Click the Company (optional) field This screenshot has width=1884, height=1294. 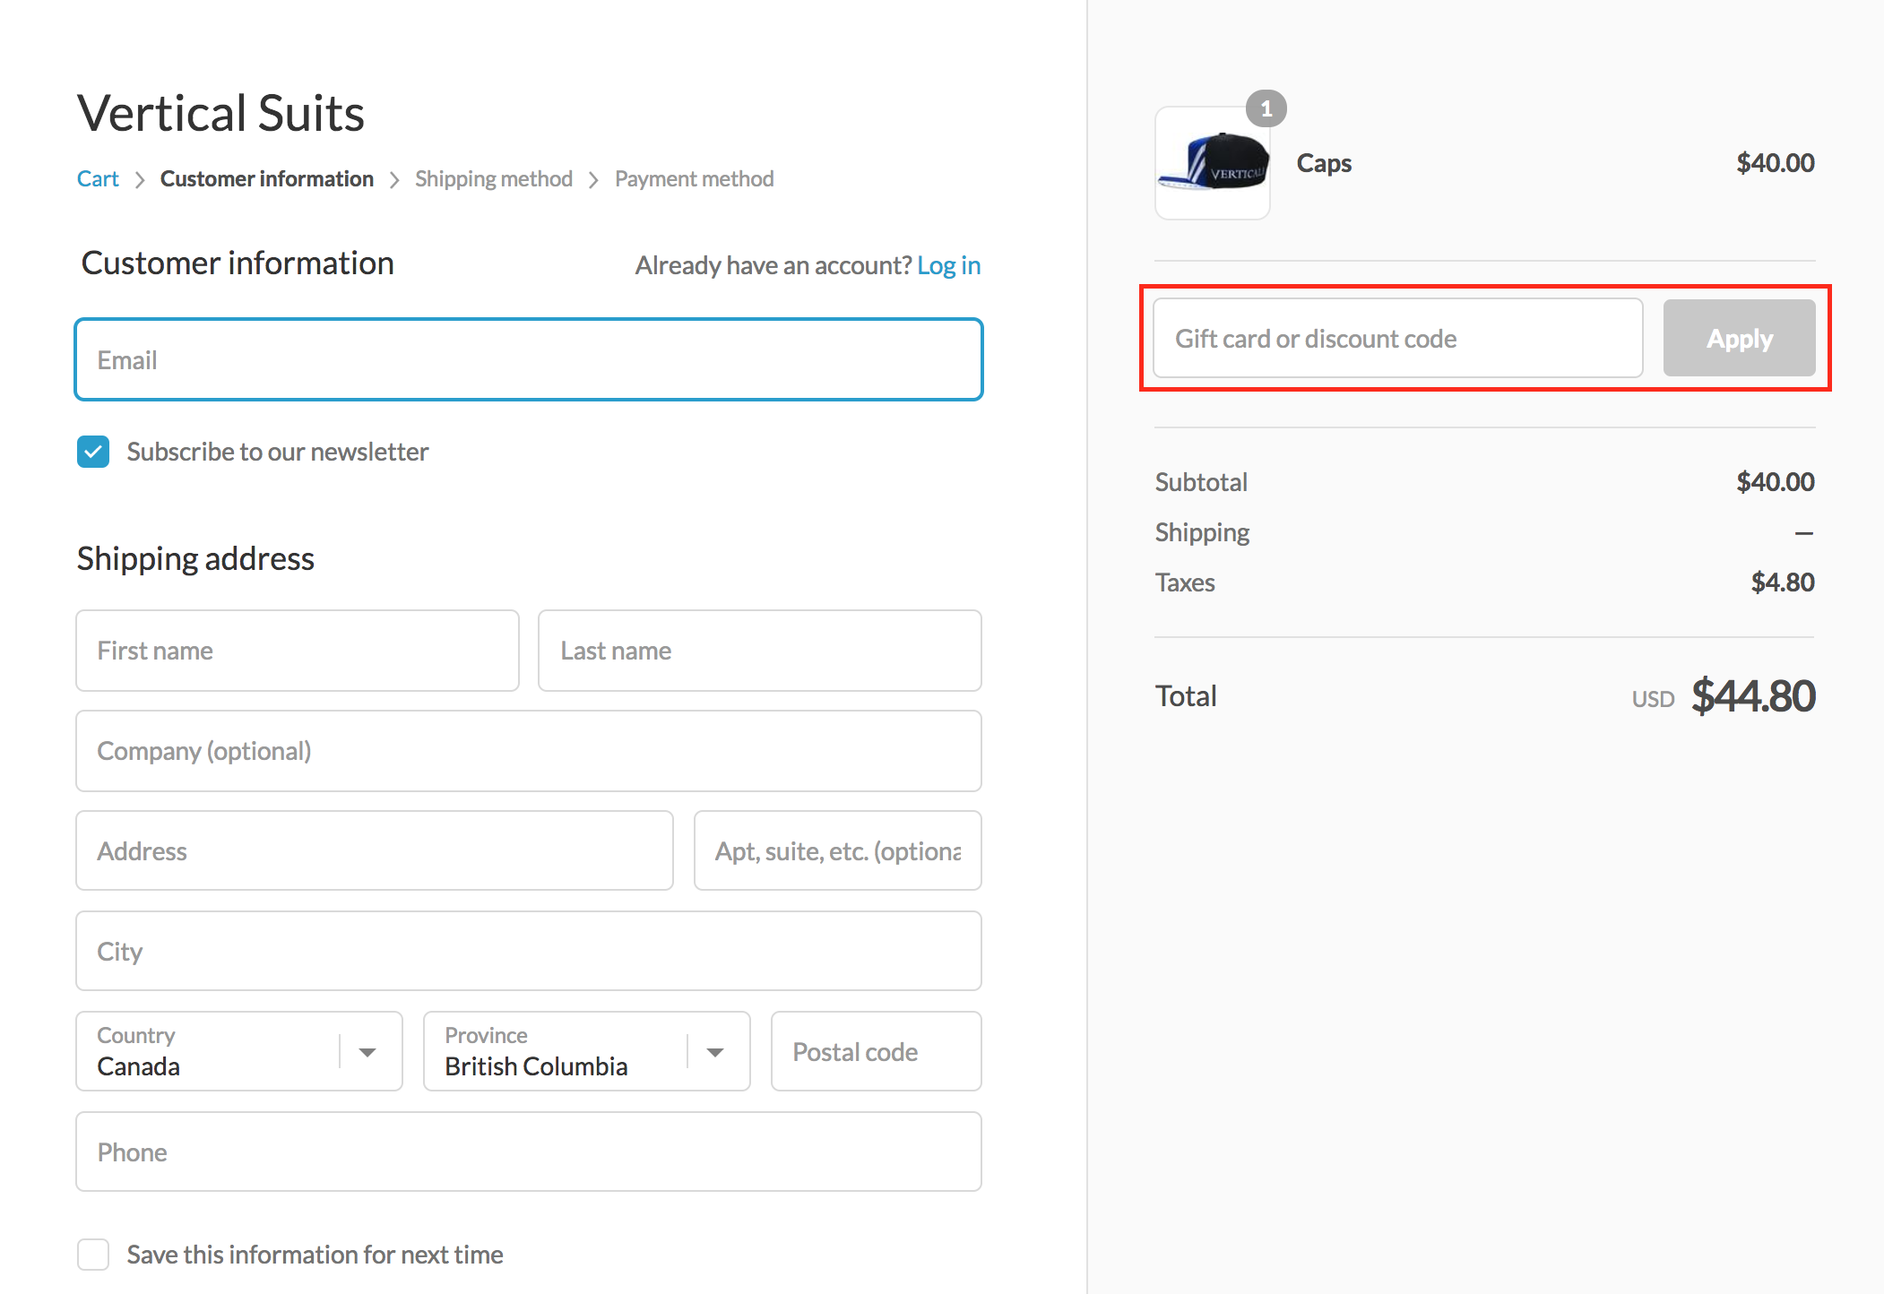point(529,751)
